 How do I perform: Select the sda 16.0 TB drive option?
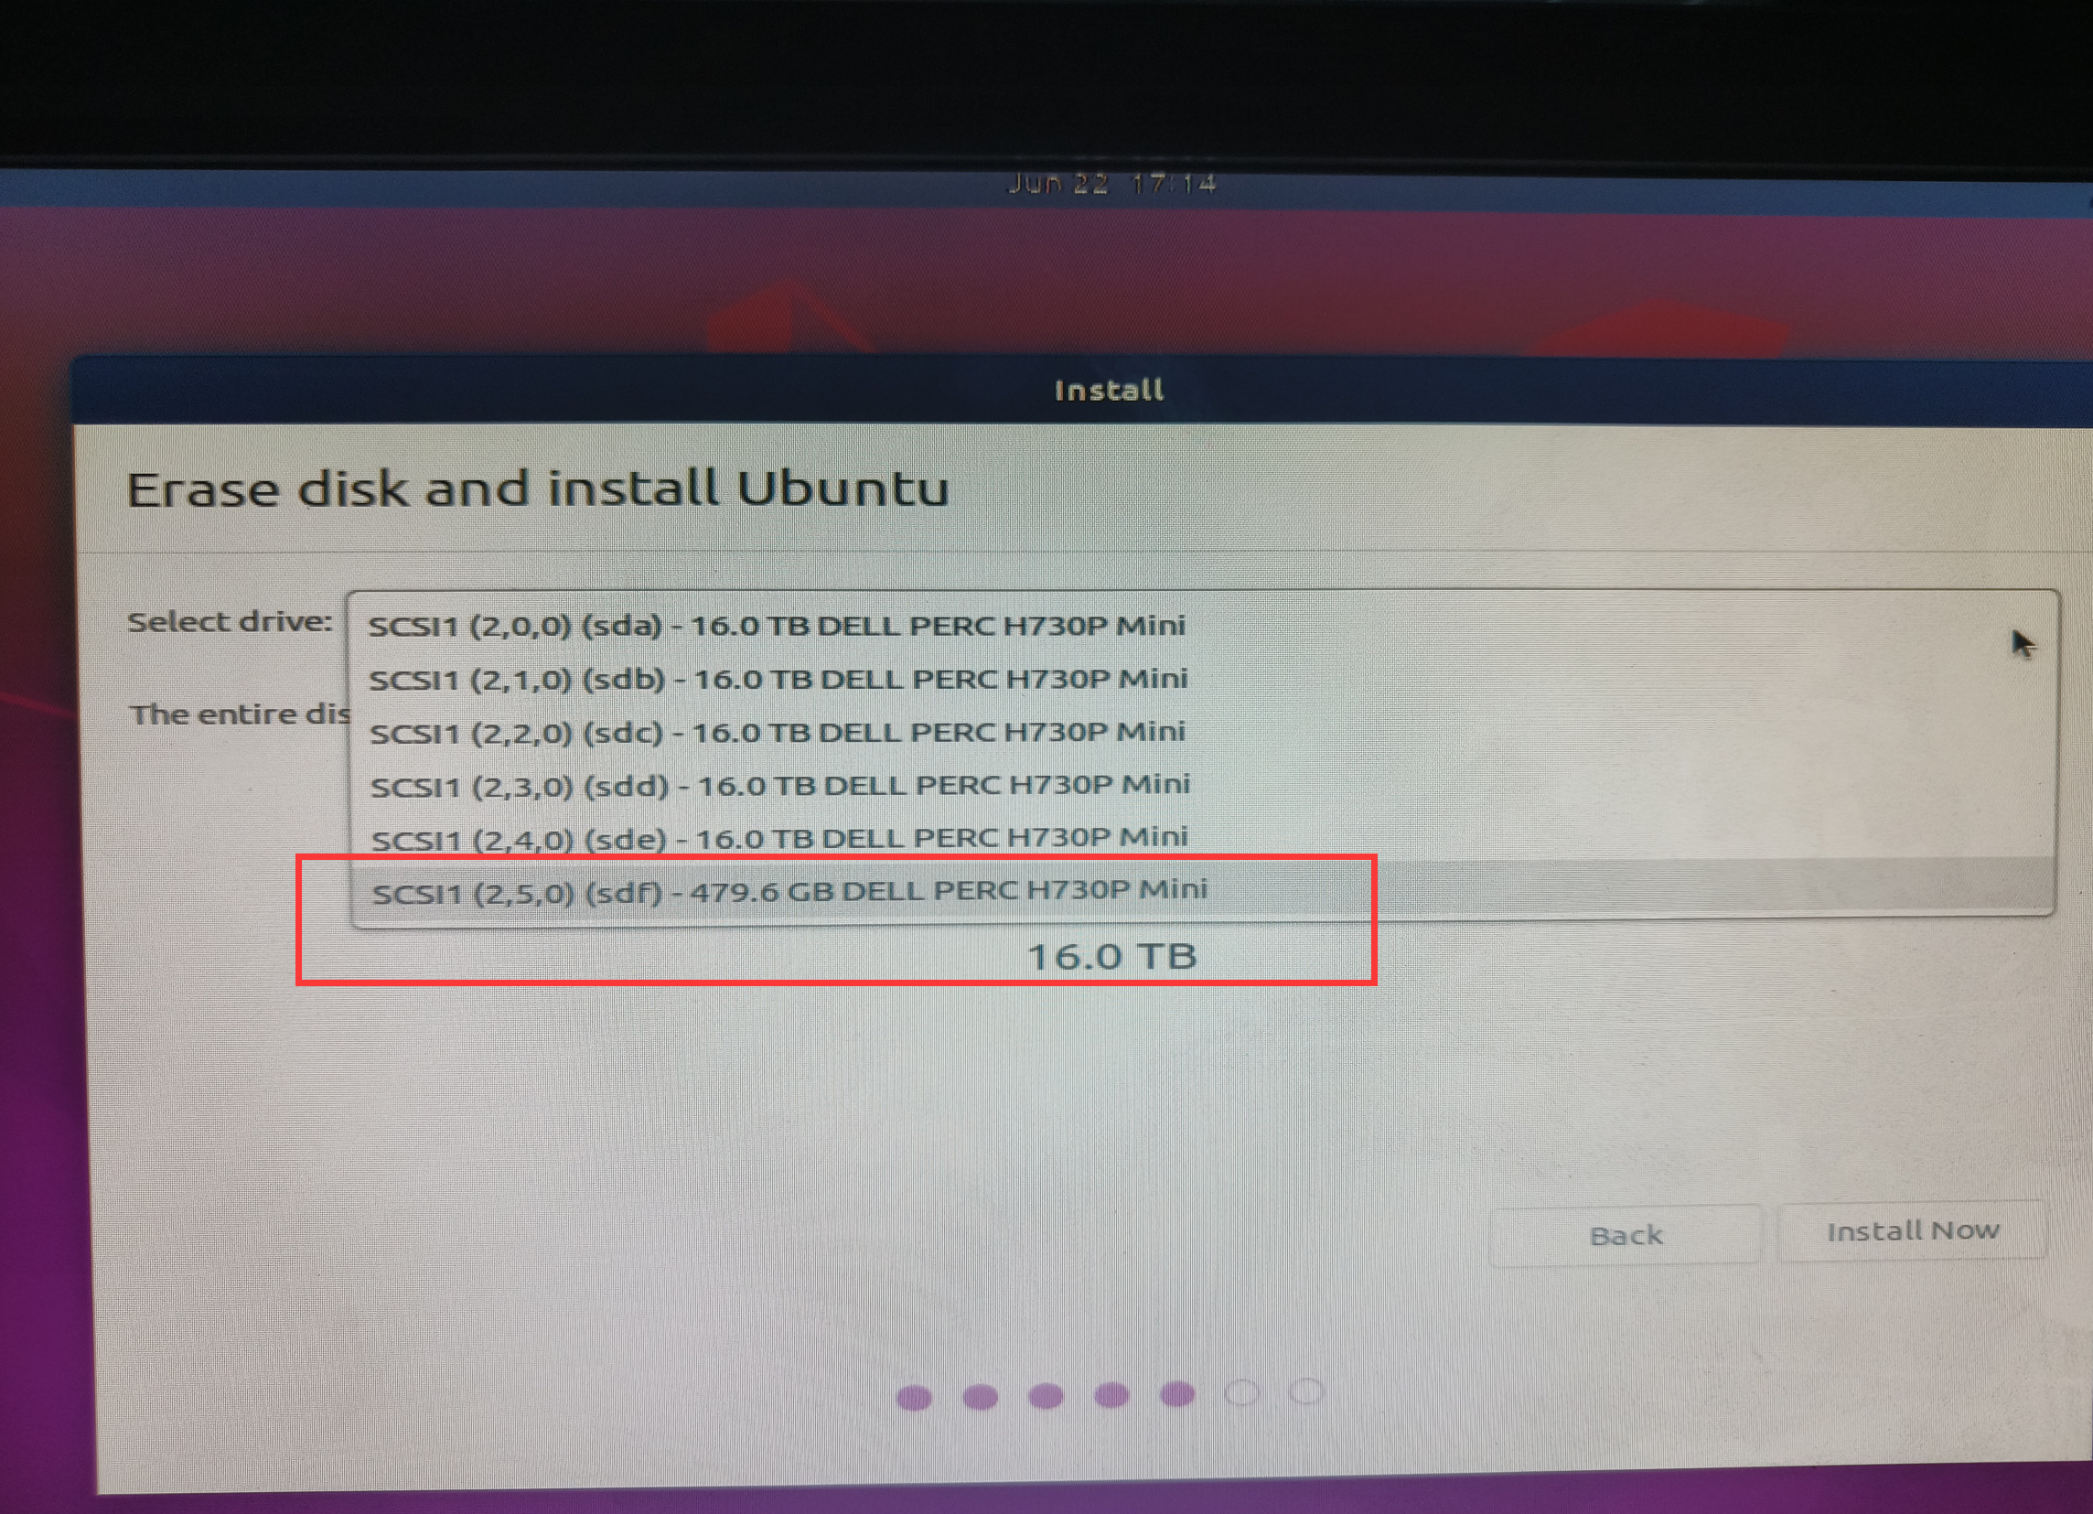pyautogui.click(x=1202, y=627)
